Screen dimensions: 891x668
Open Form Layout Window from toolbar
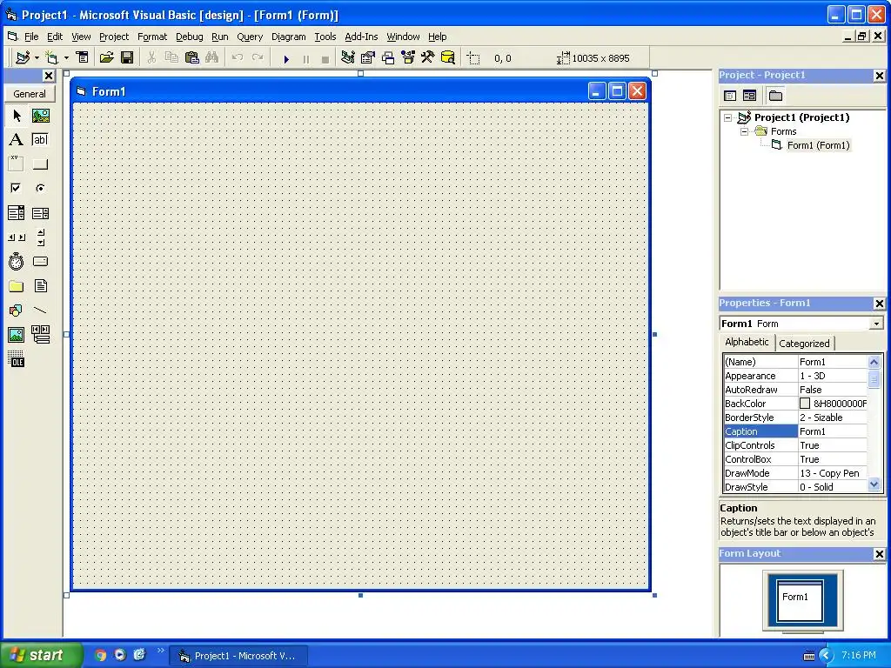coord(388,58)
